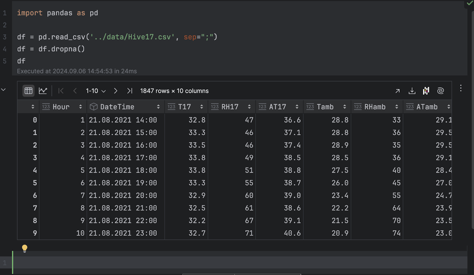
Task: Go to first page of rows
Action: coord(61,91)
